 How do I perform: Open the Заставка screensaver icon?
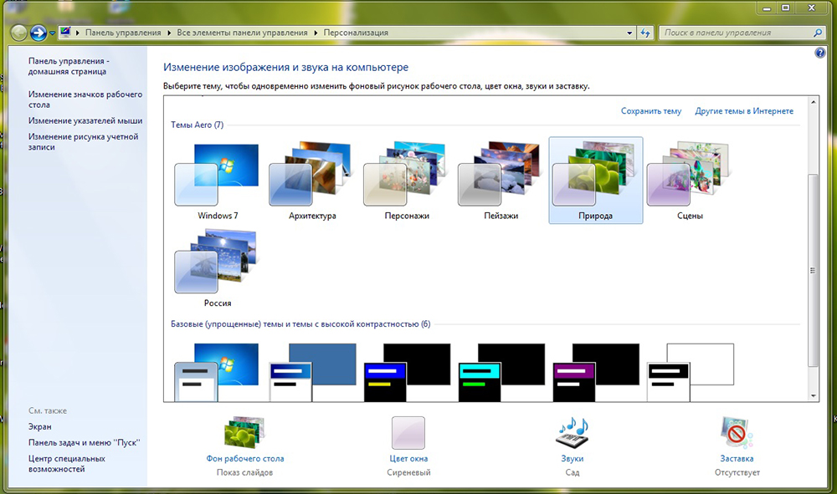tap(737, 431)
